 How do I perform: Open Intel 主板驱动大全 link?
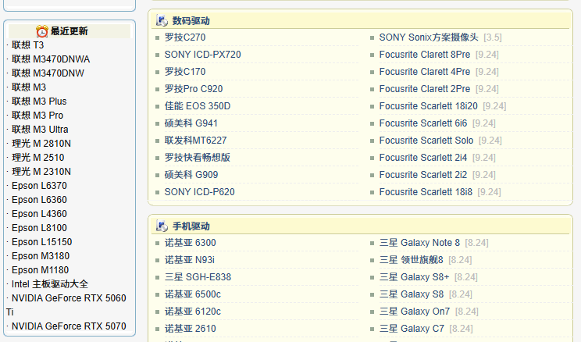click(50, 284)
